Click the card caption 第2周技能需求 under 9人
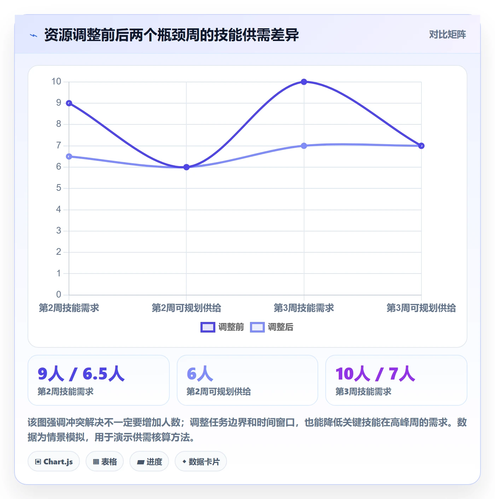Screen dimensions: 495x499 click(x=66, y=392)
